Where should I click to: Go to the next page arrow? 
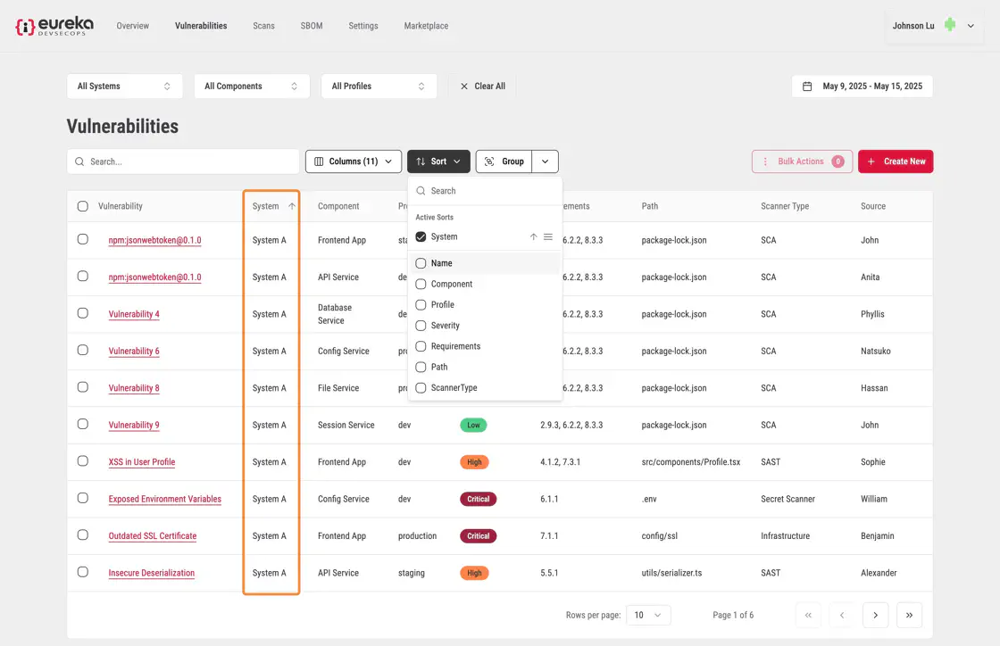coord(875,615)
